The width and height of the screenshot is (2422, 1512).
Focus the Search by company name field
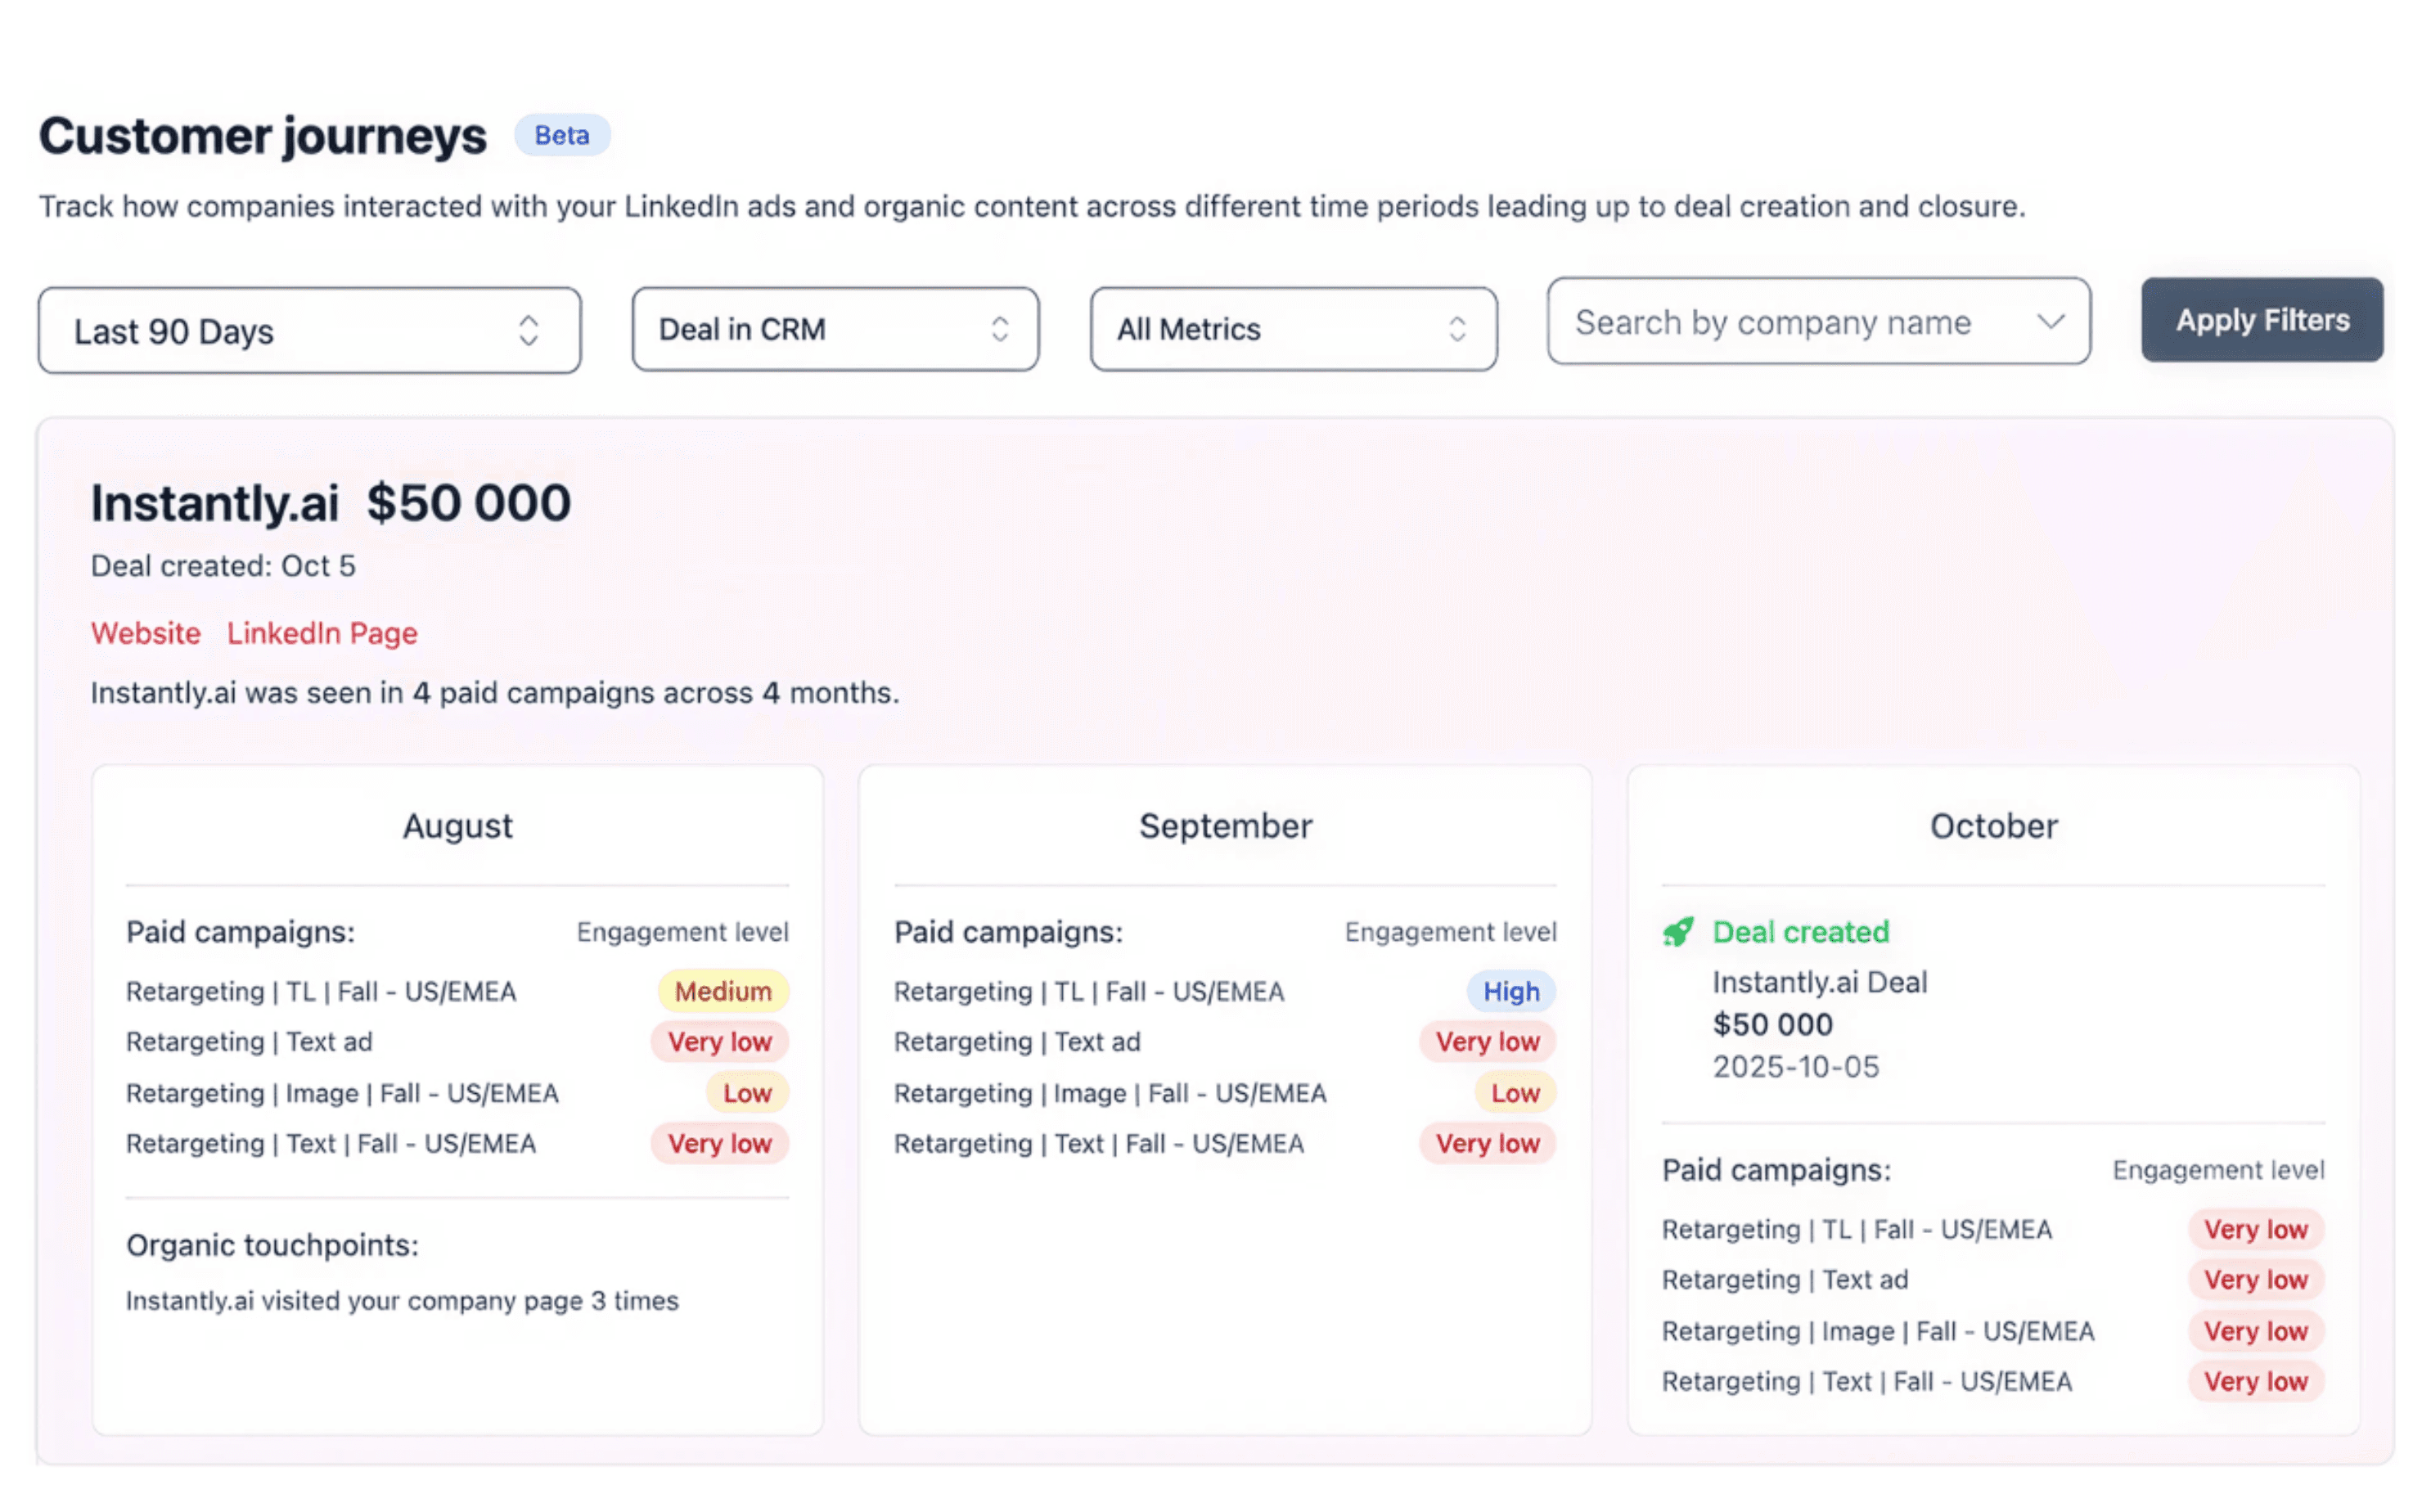[1772, 322]
